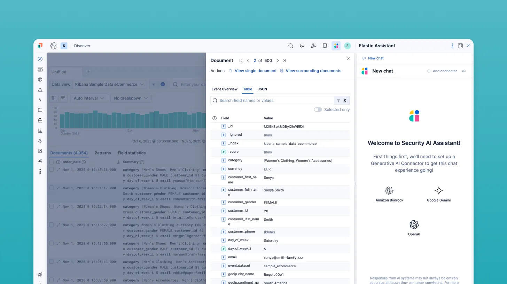
Task: Open the No breakdown dropdown
Action: [x=131, y=98]
